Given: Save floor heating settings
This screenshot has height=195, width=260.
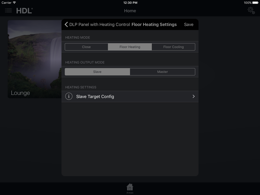Looking at the screenshot, I should [189, 24].
